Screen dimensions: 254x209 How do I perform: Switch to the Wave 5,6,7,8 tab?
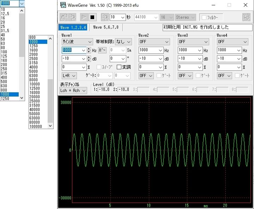click(x=106, y=27)
